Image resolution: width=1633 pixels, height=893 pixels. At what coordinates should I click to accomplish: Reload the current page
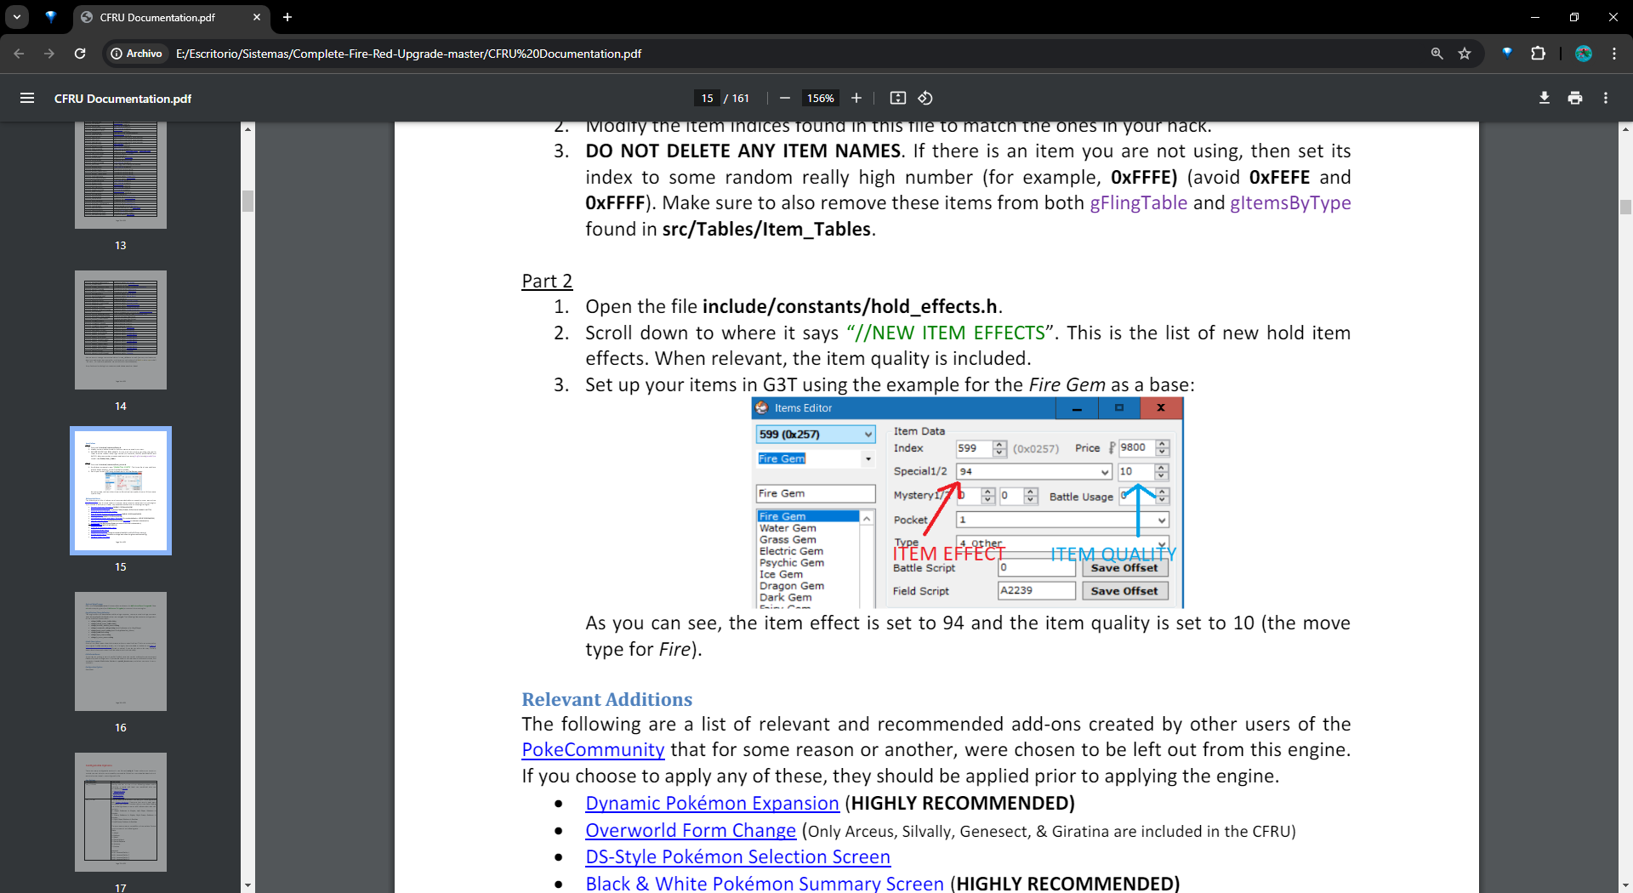tap(80, 54)
